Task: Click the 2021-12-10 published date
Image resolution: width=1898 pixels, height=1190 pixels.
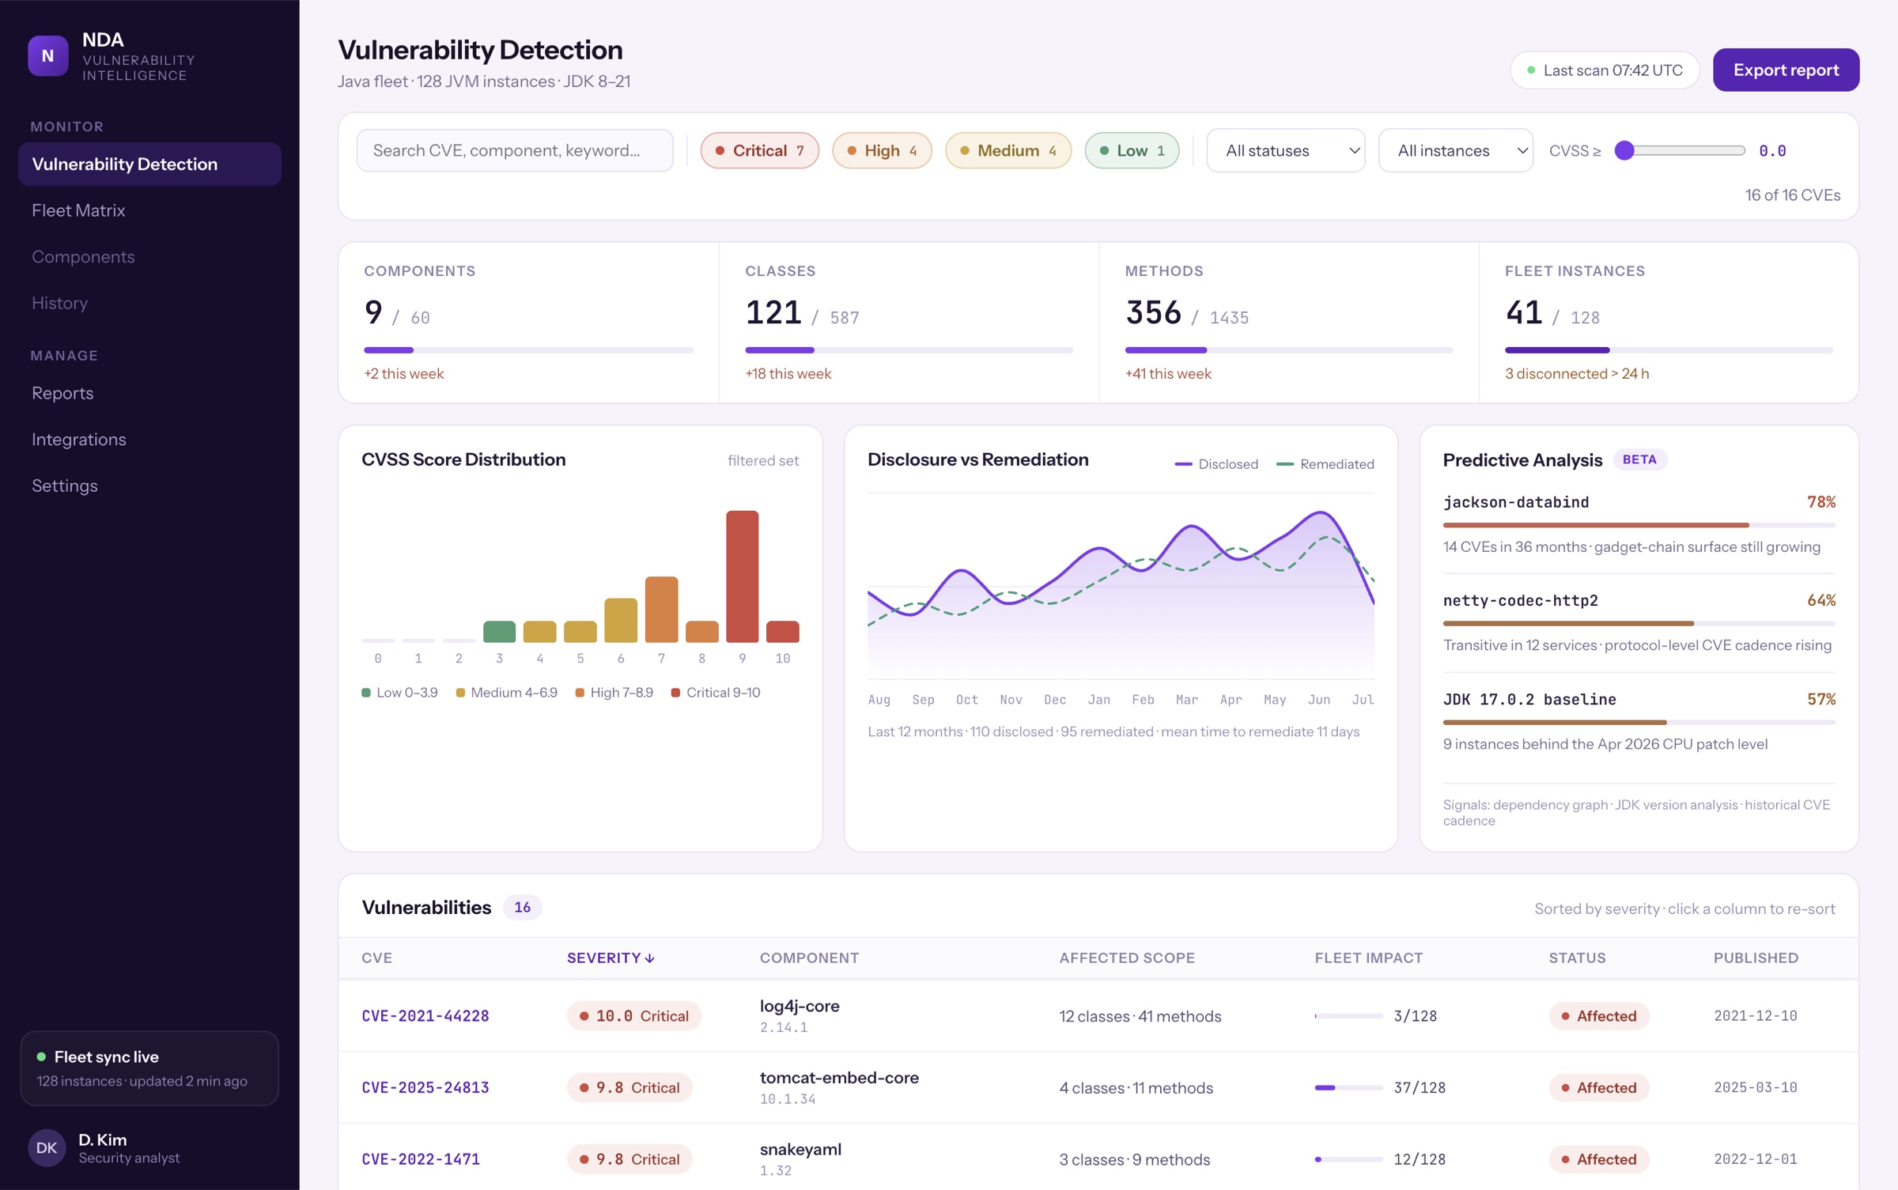Action: [x=1755, y=1016]
